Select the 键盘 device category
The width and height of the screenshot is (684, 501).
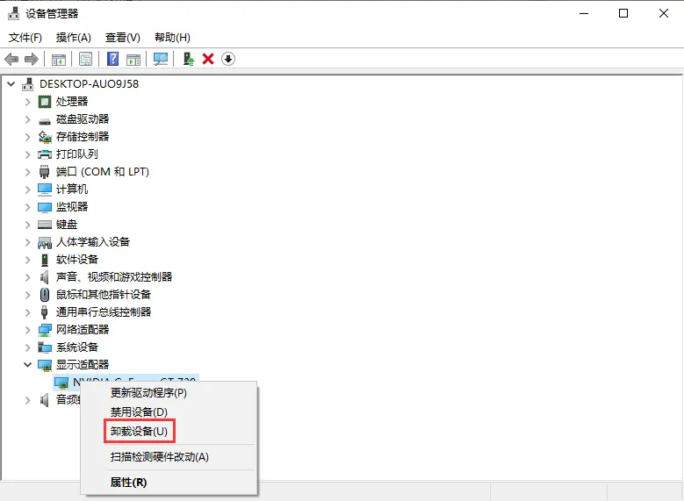point(67,225)
